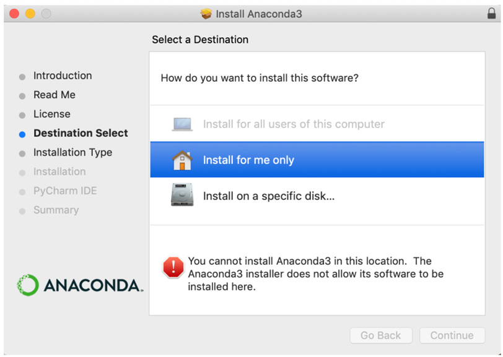Click the hard disk drive icon
The image size is (503, 357).
tap(182, 194)
